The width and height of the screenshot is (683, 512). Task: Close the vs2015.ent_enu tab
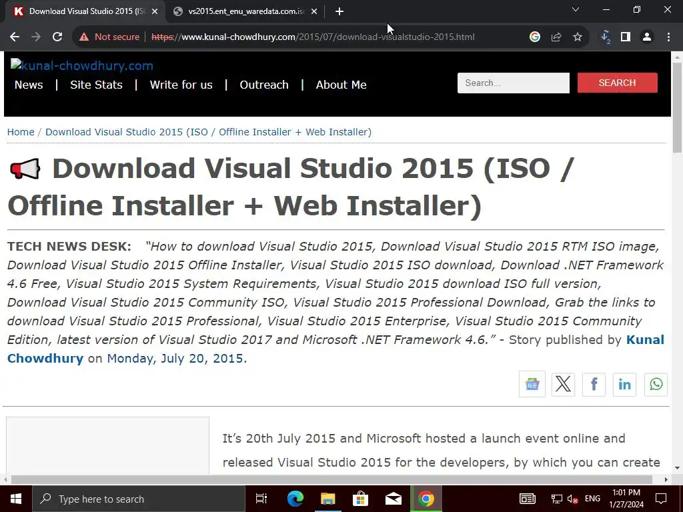[314, 11]
